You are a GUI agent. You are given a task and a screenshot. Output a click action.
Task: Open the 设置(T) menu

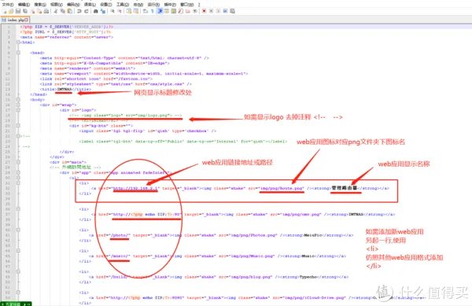click(x=106, y=5)
